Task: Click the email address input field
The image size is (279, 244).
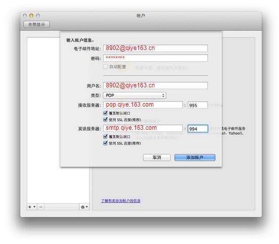Action: [x=155, y=48]
